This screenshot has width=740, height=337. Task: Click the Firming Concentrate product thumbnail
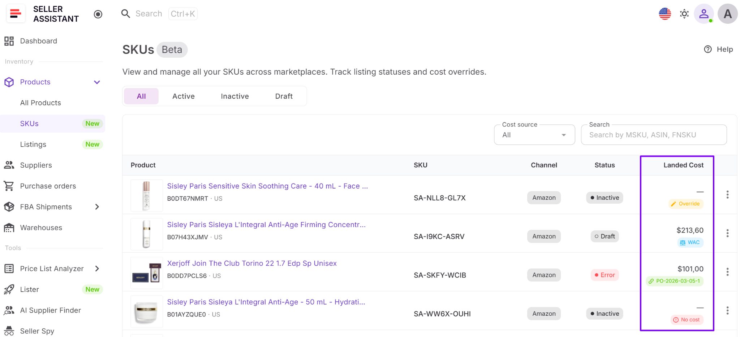(x=146, y=234)
